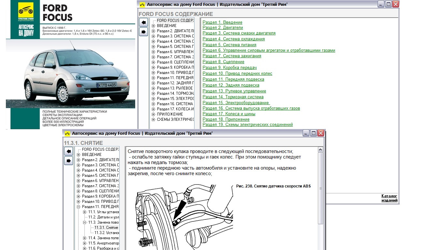This screenshot has height=250, width=445.
Task: Minimize the bottom 11.3.1 window
Action: [306, 133]
